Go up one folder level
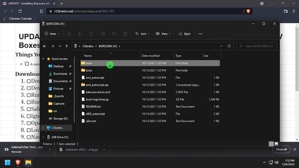This screenshot has width=299, height=168. [x=66, y=46]
